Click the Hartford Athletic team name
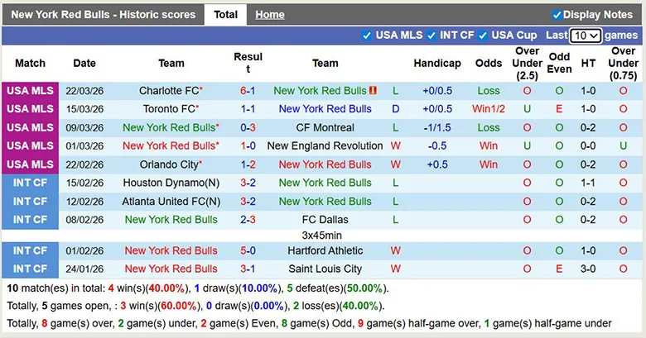 pyautogui.click(x=325, y=250)
